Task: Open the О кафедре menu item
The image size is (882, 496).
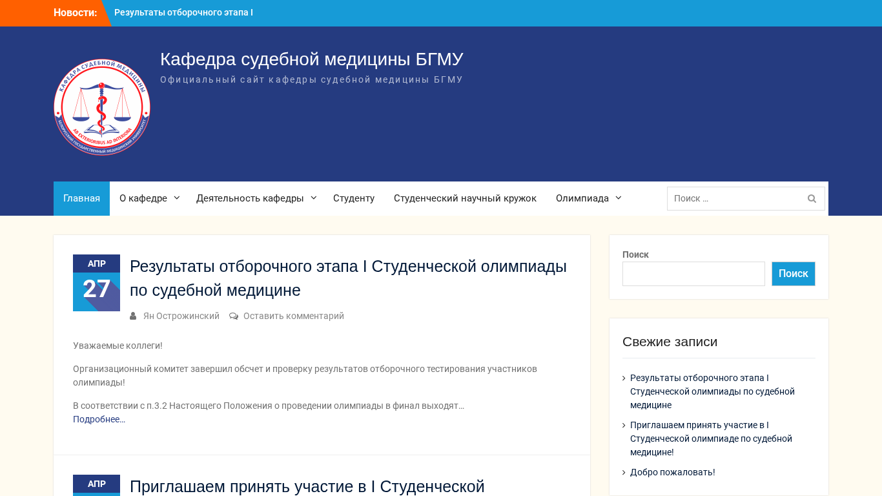Action: pyautogui.click(x=143, y=198)
